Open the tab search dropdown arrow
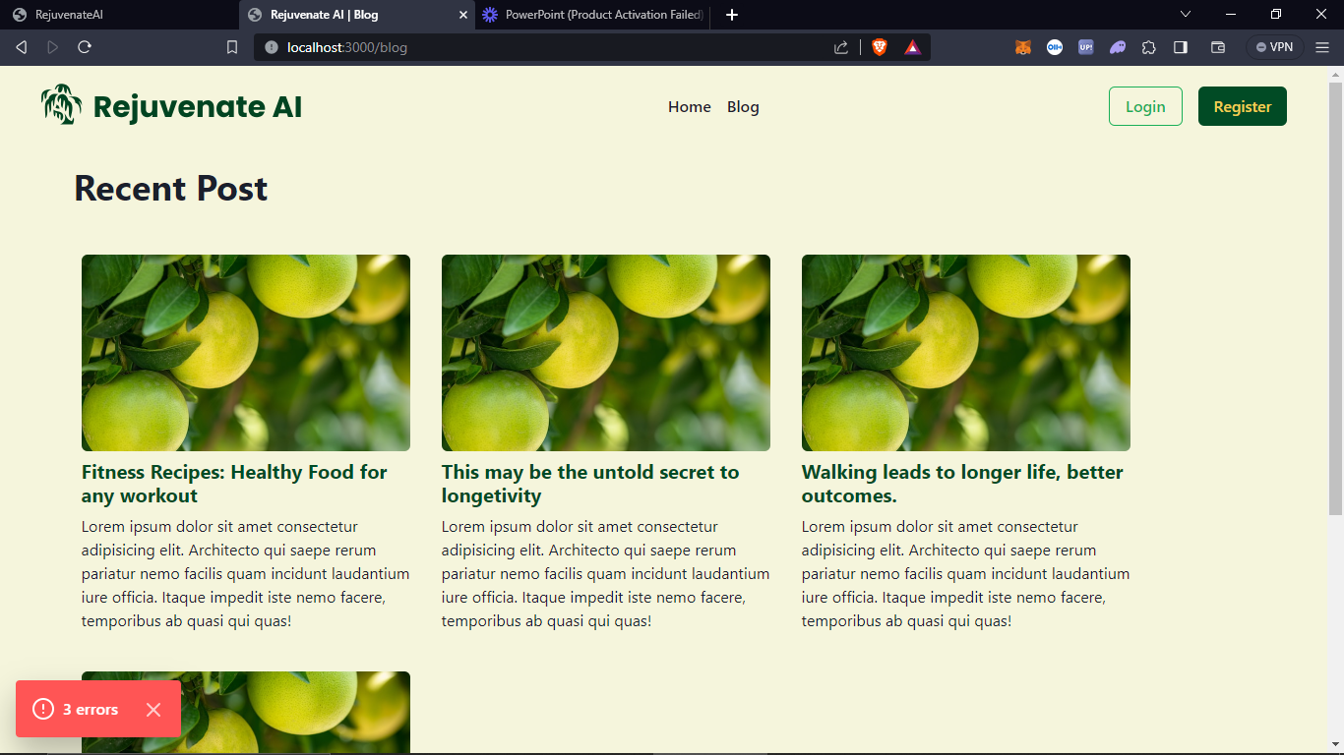The height and width of the screenshot is (755, 1344). (x=1186, y=14)
